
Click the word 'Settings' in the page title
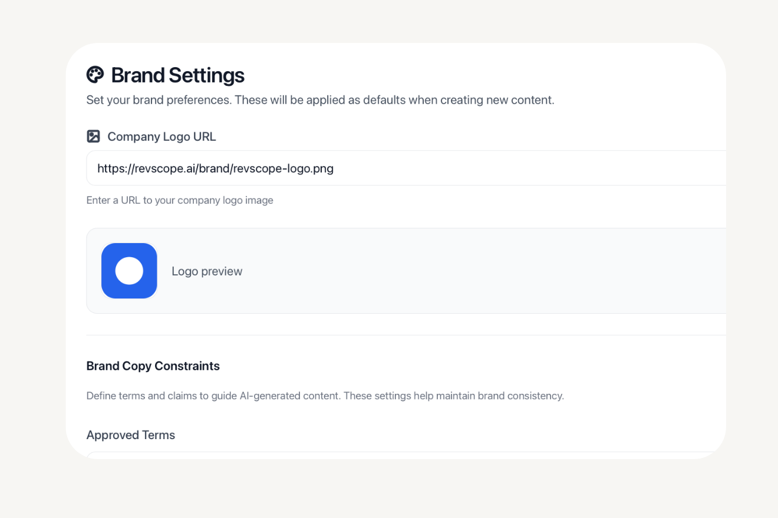coord(206,75)
